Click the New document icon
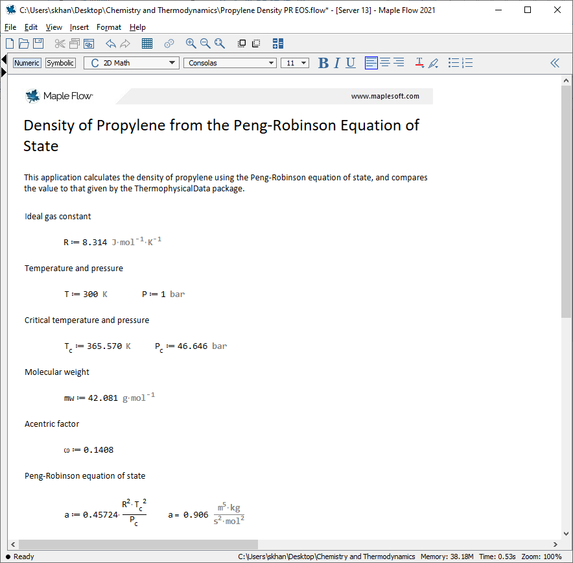The image size is (573, 563). 10,43
